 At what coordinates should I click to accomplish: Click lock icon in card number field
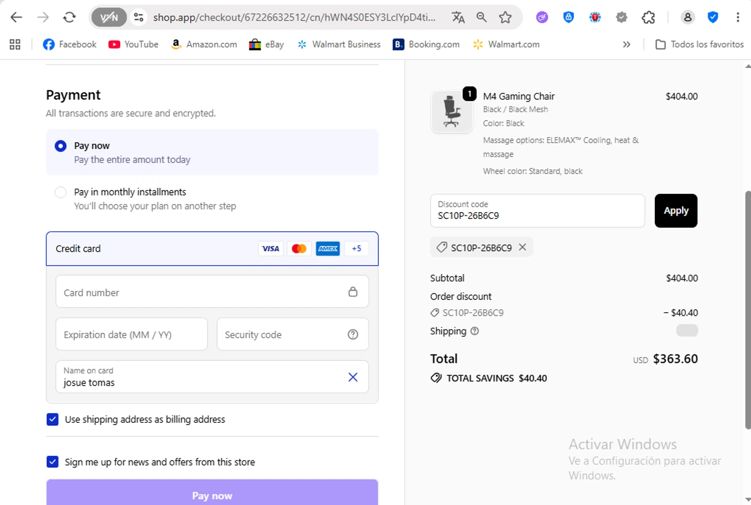pyautogui.click(x=353, y=292)
